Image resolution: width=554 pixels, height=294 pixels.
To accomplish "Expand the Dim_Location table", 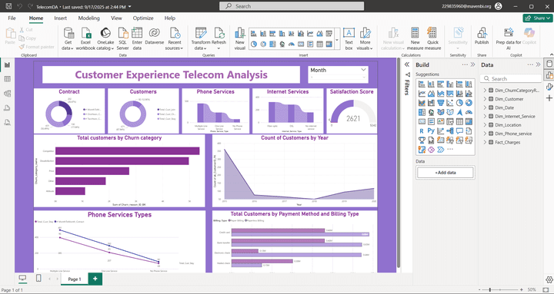I will tap(485, 125).
